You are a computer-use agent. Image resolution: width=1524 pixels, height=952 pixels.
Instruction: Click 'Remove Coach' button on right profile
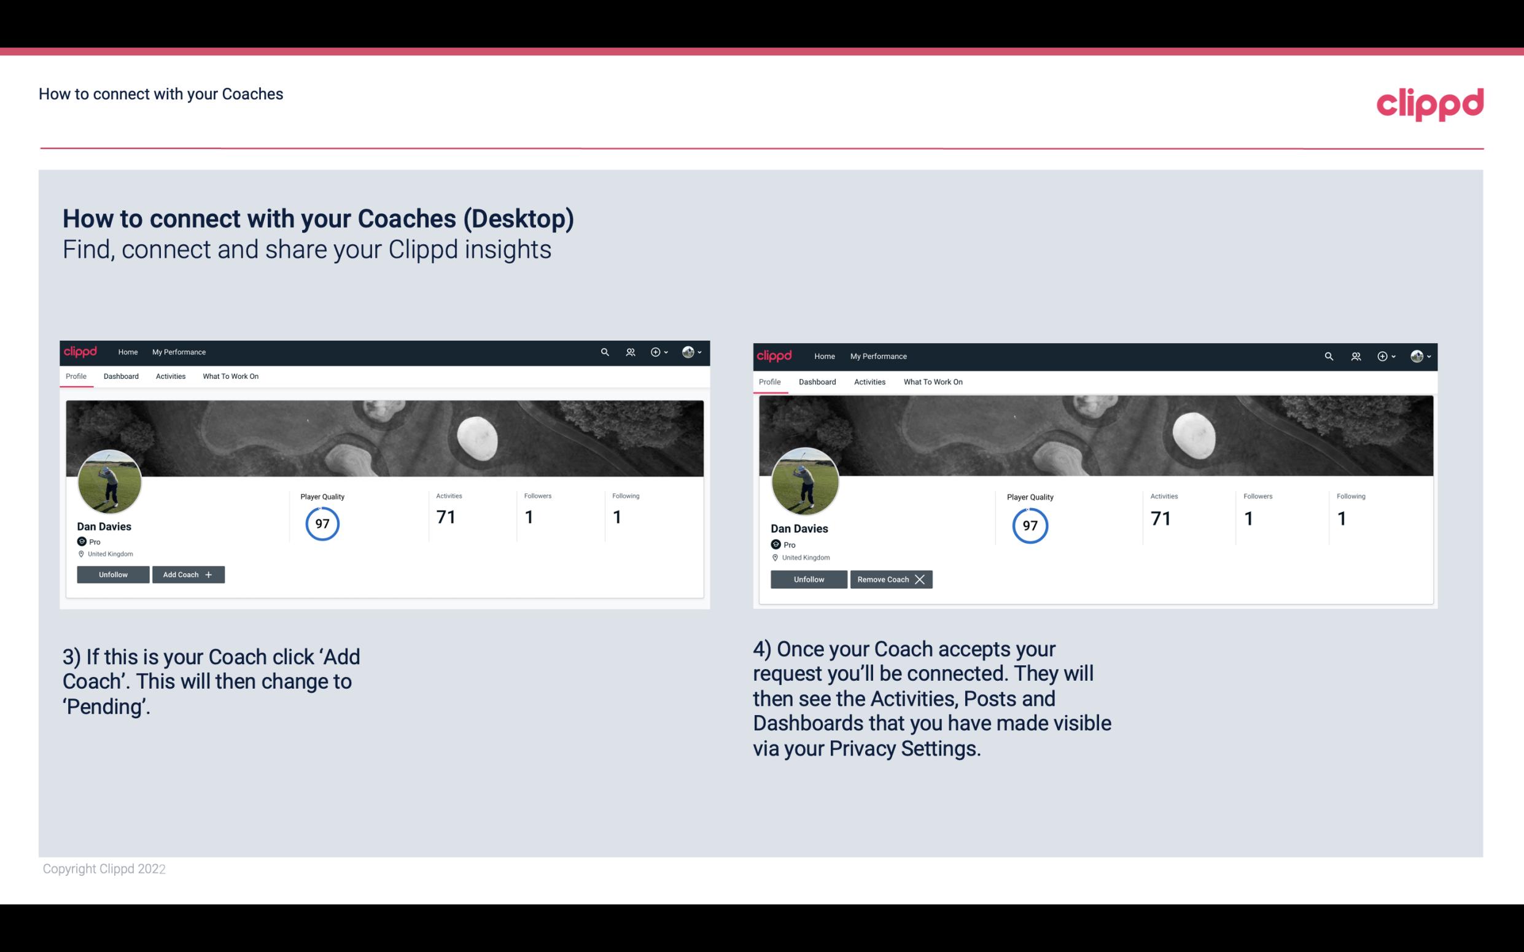pos(890,578)
